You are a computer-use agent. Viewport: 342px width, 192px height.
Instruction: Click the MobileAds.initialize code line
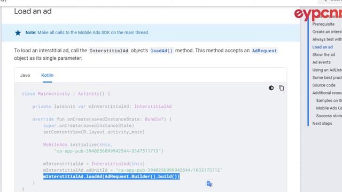[x=78, y=145]
